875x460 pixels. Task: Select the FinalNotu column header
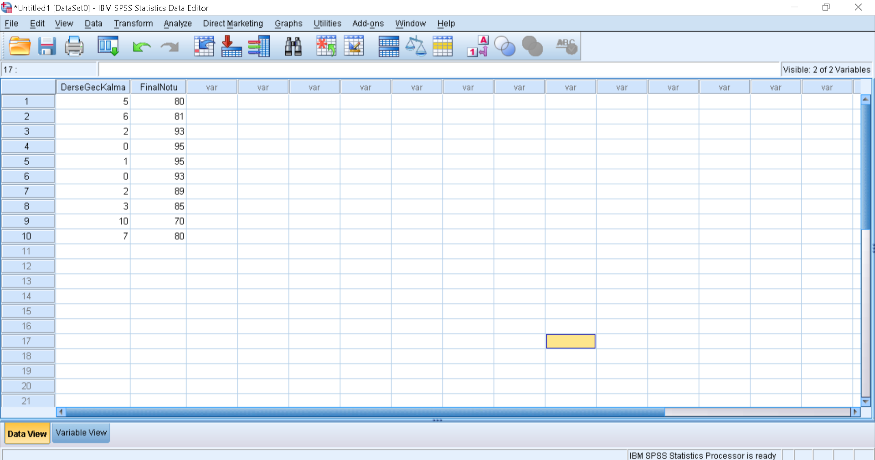point(158,87)
